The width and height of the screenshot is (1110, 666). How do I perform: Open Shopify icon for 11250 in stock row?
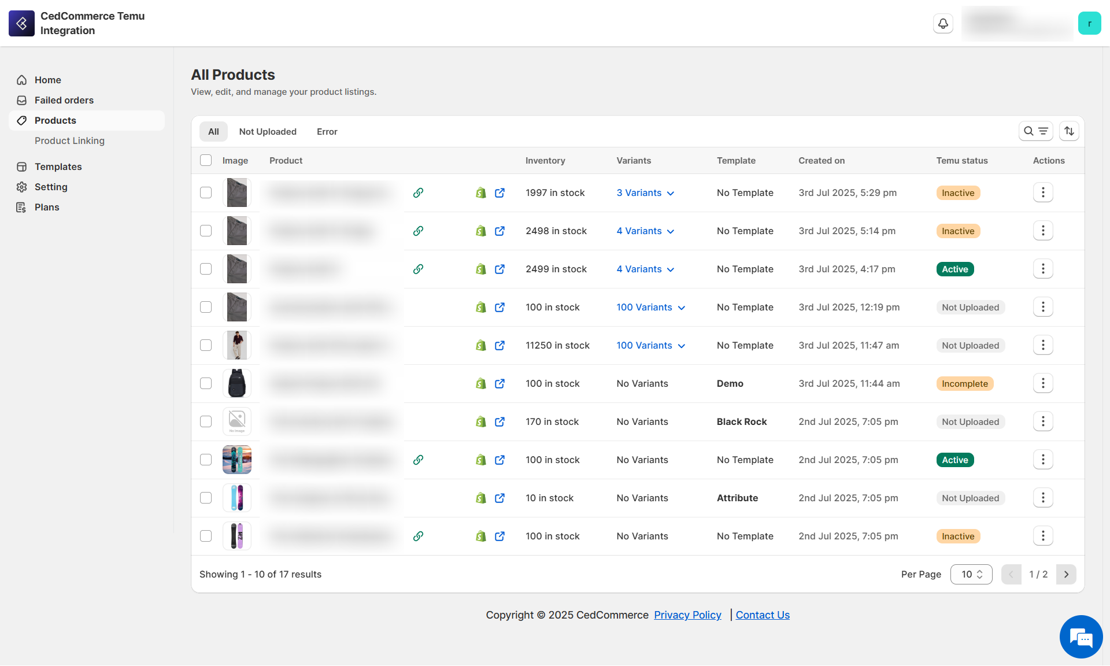tap(480, 345)
